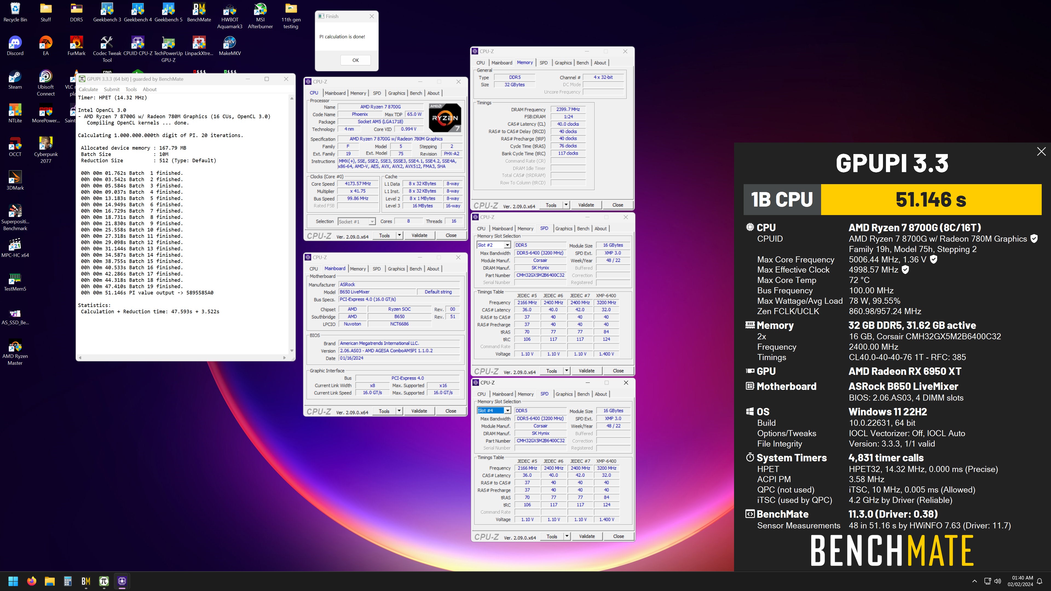
Task: Click Windows Start button on taskbar
Action: point(13,581)
